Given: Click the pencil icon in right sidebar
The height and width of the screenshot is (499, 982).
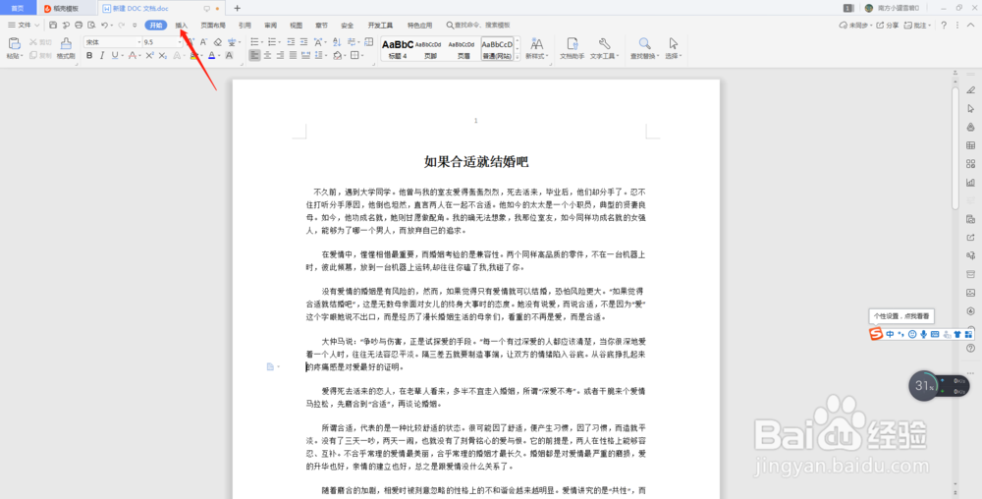Looking at the screenshot, I should coord(971,90).
